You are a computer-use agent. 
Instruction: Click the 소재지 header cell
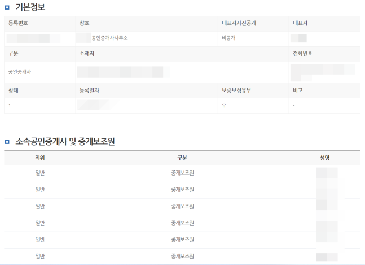tap(88, 53)
